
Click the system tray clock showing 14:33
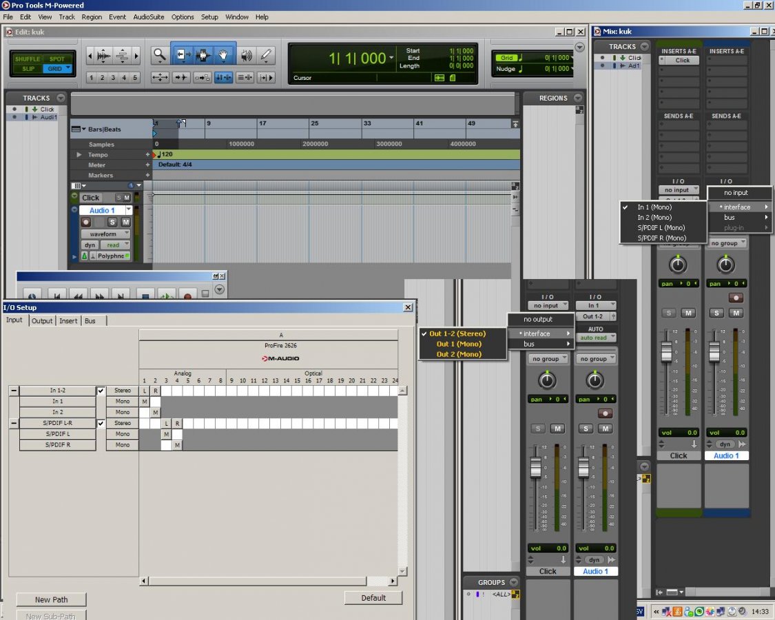tap(760, 612)
